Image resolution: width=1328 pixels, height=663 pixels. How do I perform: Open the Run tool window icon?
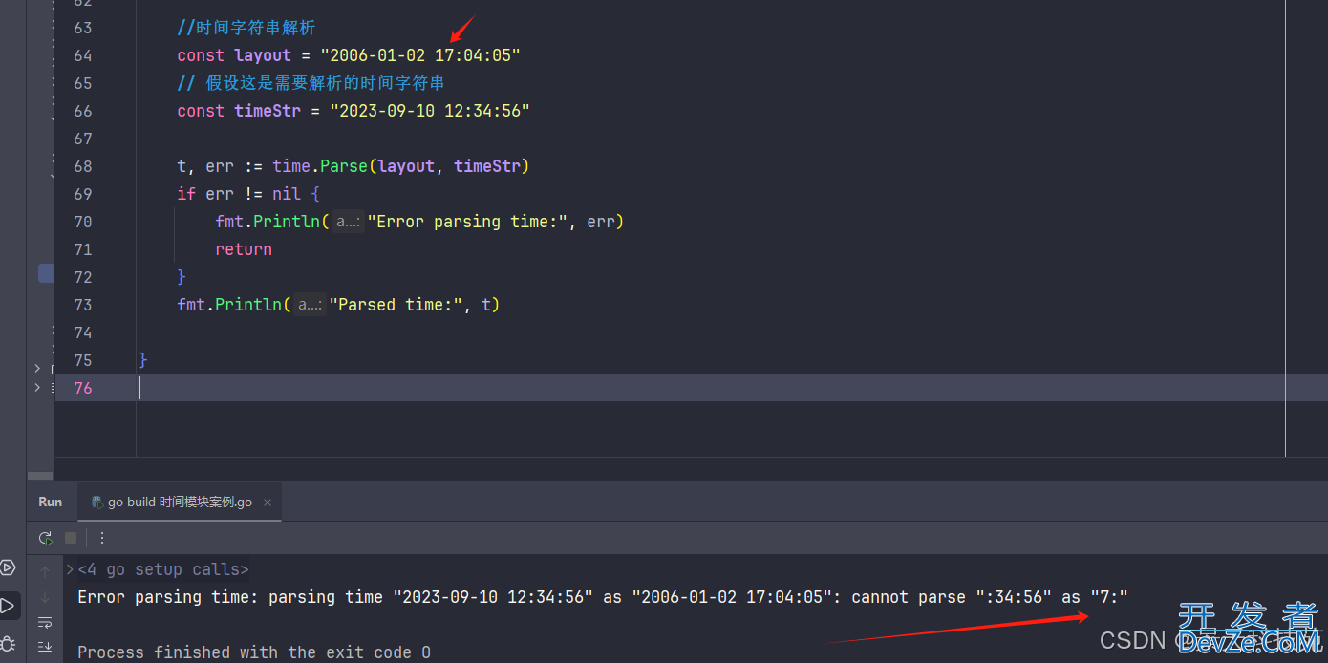[8, 606]
